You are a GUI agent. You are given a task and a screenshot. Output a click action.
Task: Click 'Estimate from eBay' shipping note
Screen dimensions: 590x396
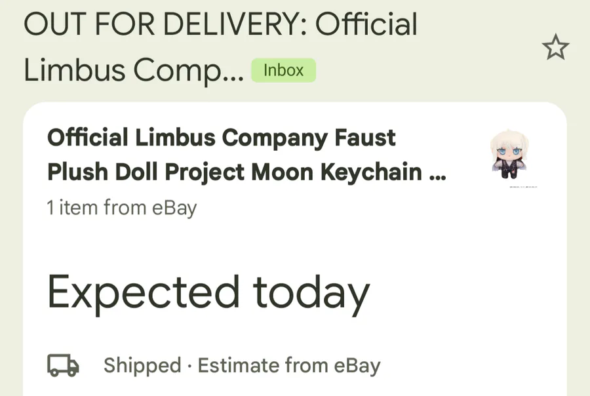pos(288,365)
